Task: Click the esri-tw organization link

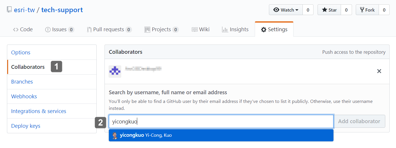Action: click(24, 10)
